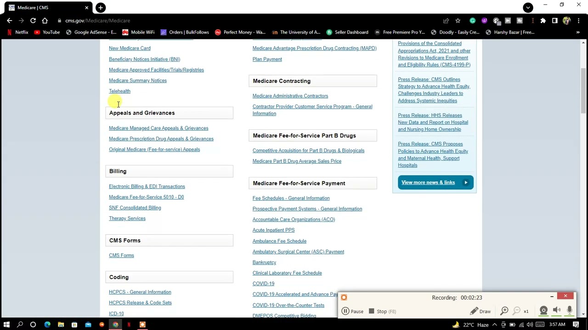Open Acute Inpatient PPS link

(273, 231)
